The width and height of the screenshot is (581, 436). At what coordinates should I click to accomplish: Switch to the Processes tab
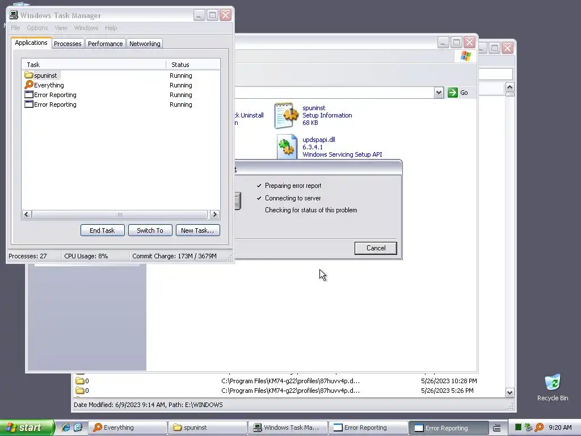[68, 43]
